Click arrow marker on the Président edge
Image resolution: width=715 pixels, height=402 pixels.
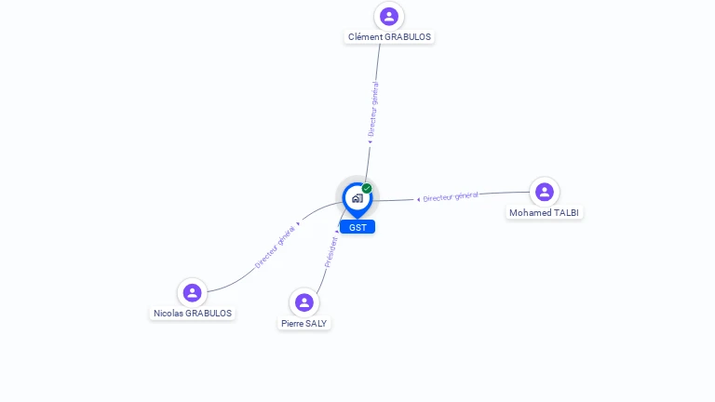tap(336, 232)
